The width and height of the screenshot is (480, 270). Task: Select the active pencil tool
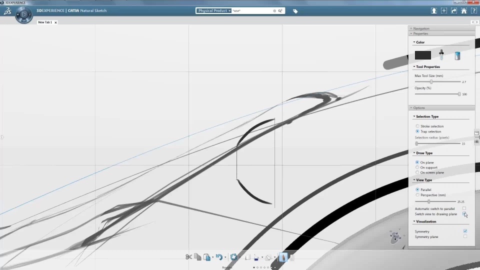pyautogui.click(x=283, y=257)
